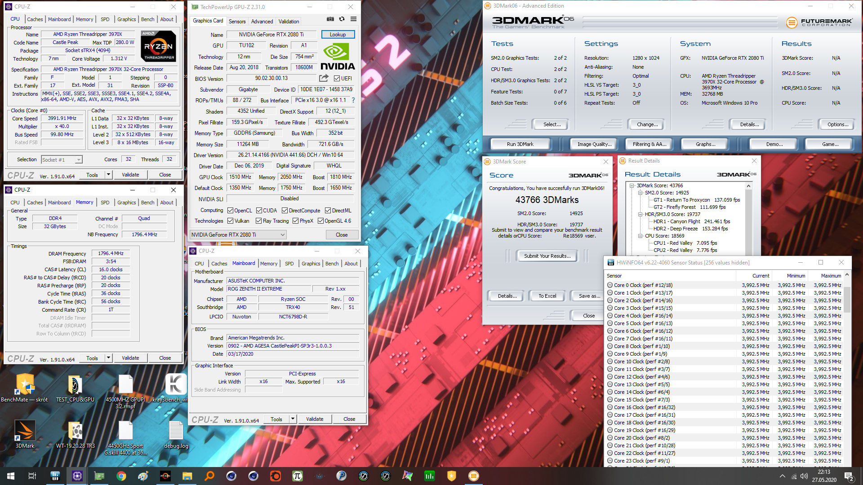Open the Tools dropdown arrow in the CPU-Z Mainboard window
The height and width of the screenshot is (485, 863).
293,419
